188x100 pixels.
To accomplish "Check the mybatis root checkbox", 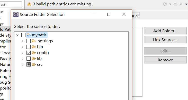I will (x=23, y=35).
